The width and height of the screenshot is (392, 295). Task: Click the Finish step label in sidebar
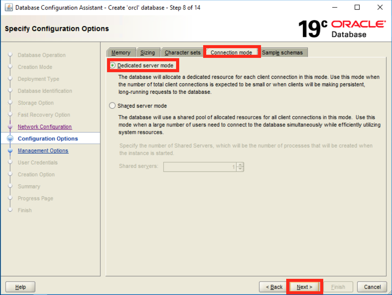[x=25, y=210]
